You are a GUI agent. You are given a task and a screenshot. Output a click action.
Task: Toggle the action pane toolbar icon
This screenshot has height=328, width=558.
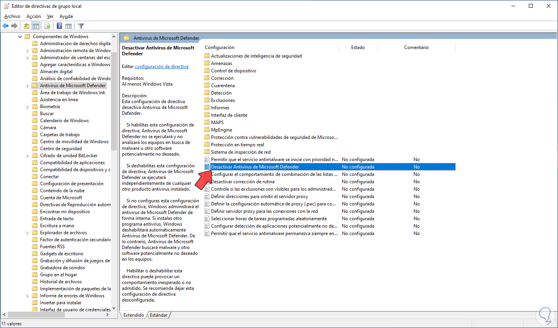[x=69, y=26]
